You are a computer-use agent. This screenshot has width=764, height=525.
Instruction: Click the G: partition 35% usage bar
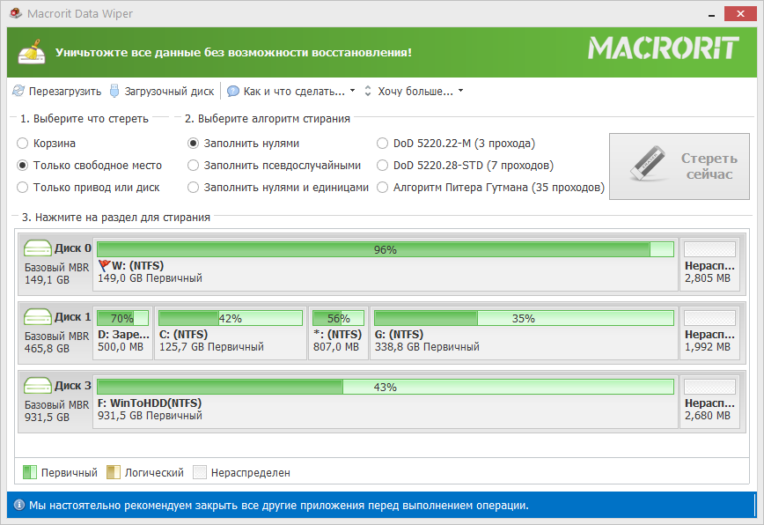(524, 318)
